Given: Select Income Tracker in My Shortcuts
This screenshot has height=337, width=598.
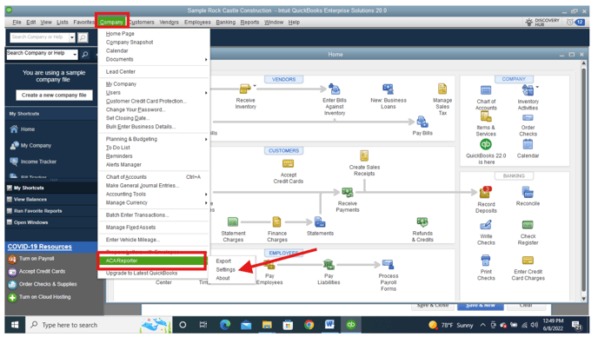Looking at the screenshot, I should coord(38,162).
